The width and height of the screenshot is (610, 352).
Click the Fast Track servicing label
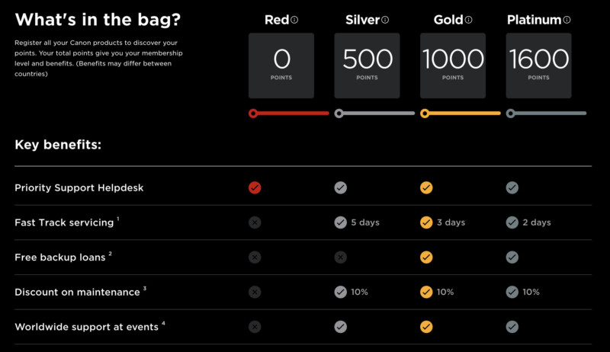click(x=64, y=222)
